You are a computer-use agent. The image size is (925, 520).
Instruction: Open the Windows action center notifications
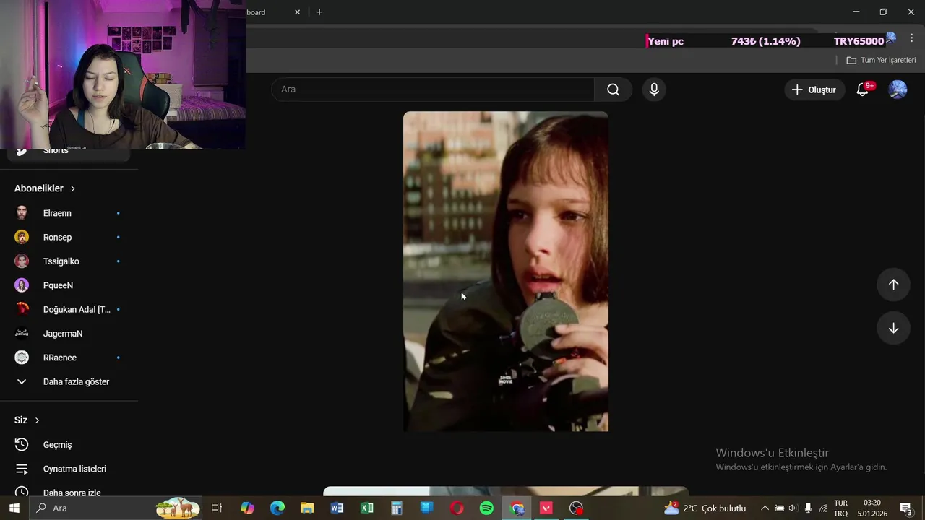point(906,508)
